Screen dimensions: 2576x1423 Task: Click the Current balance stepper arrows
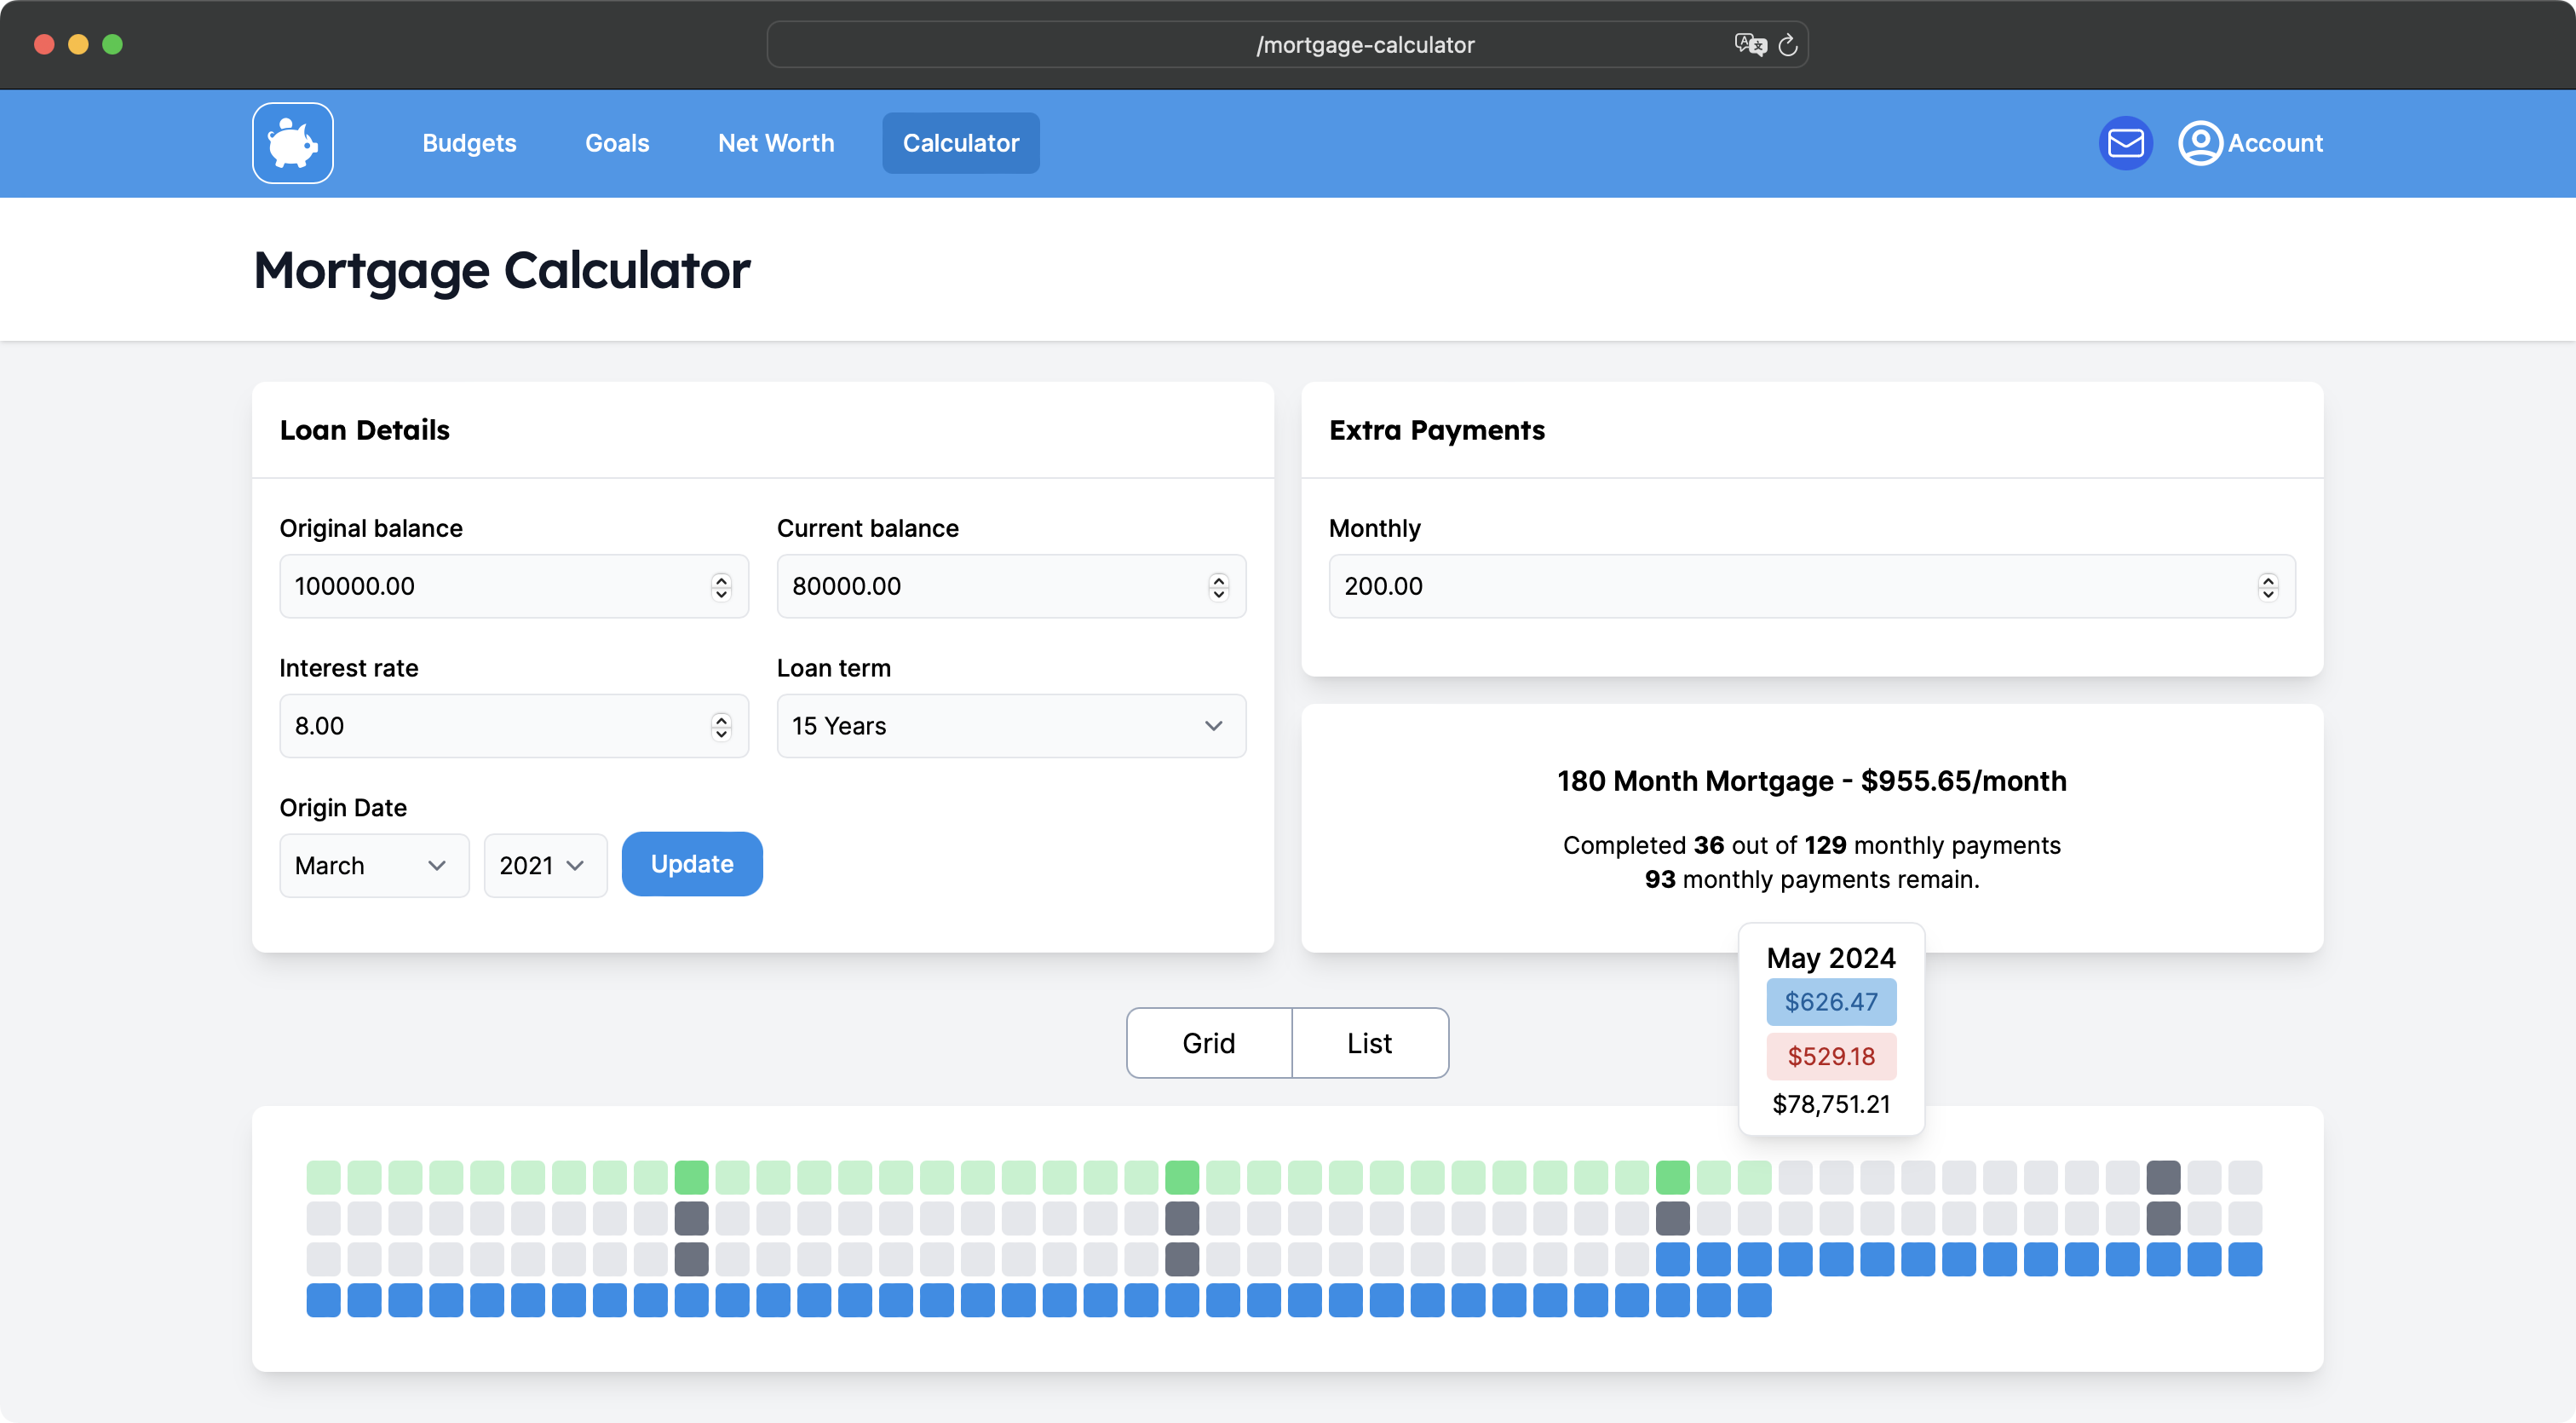pos(1218,587)
